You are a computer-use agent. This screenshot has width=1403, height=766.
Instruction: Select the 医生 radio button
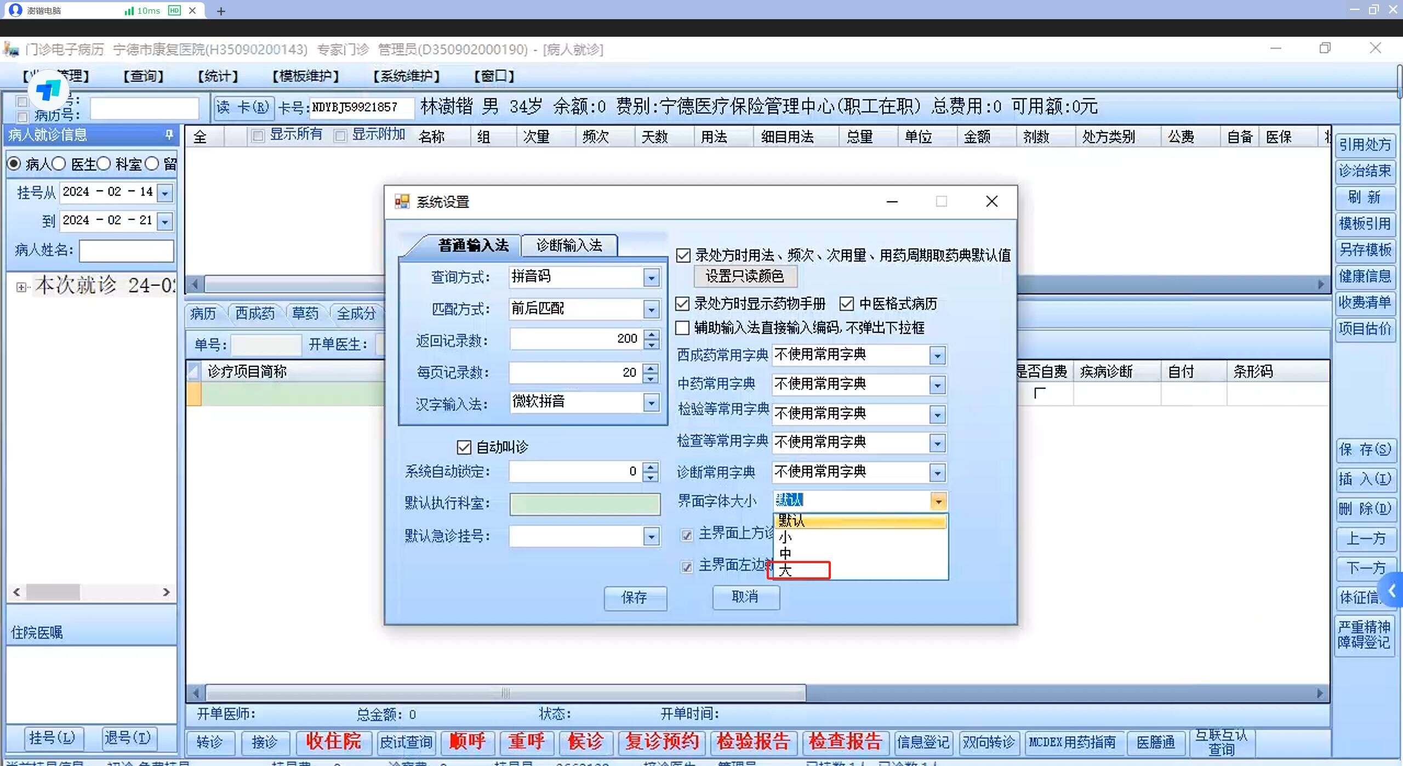[x=59, y=163]
